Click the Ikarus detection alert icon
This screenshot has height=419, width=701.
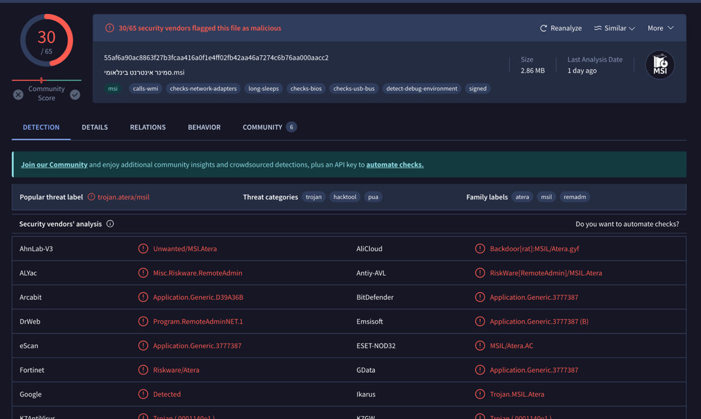point(480,394)
